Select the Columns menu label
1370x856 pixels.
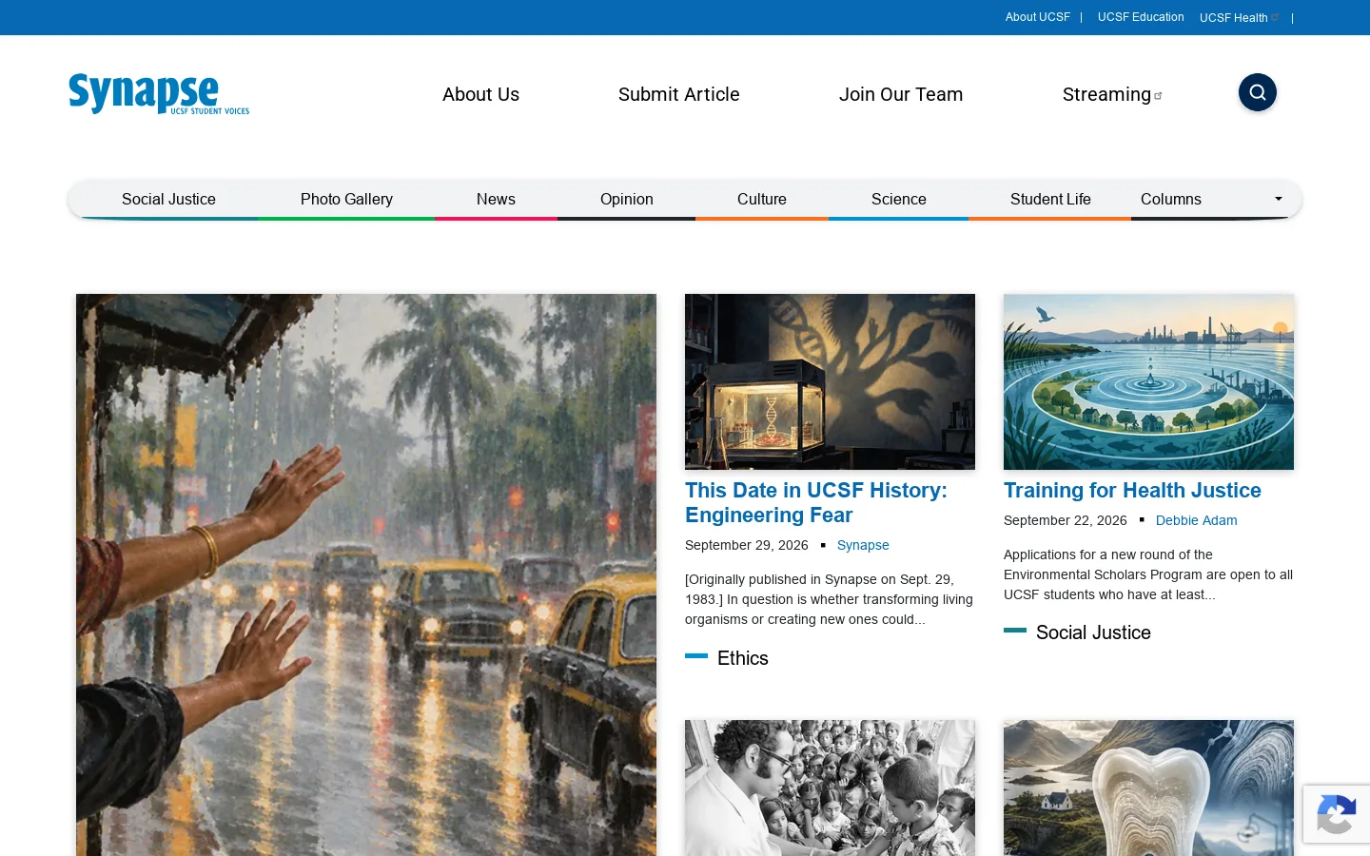[1171, 199]
